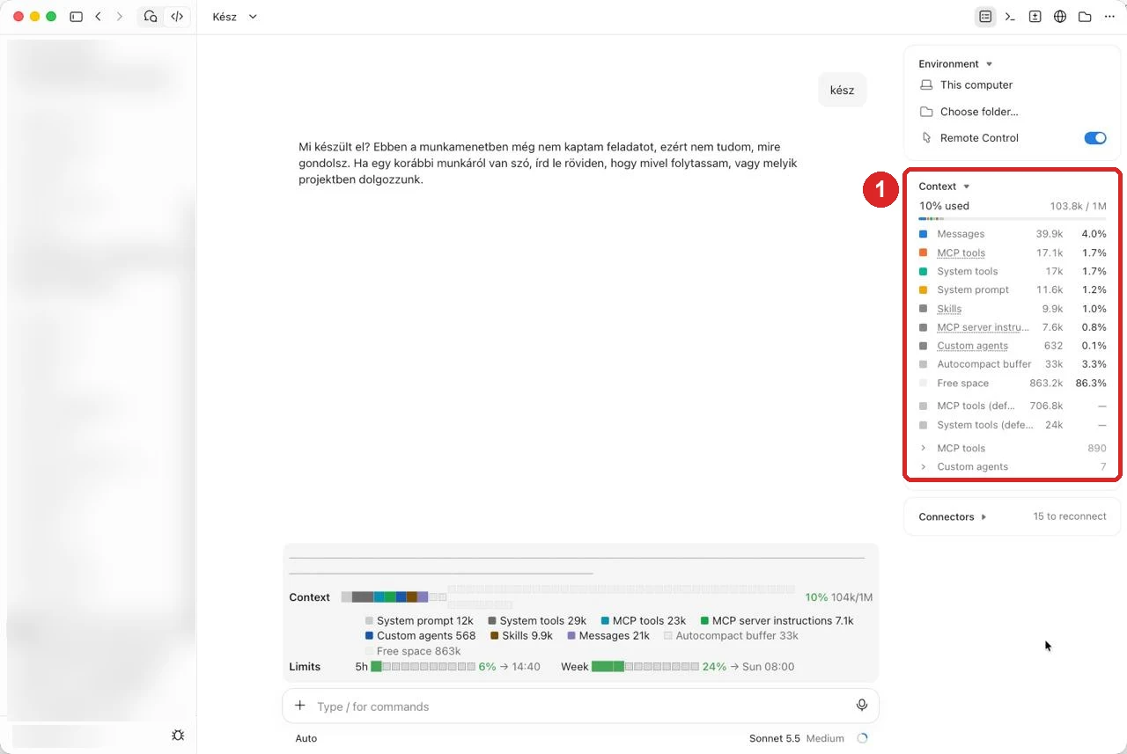Click the plus attachment button in prompt box

coord(300,706)
